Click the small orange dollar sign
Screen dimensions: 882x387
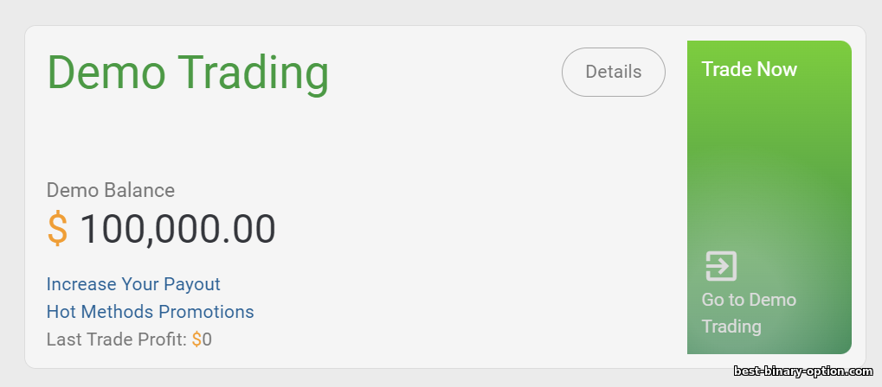coord(196,339)
